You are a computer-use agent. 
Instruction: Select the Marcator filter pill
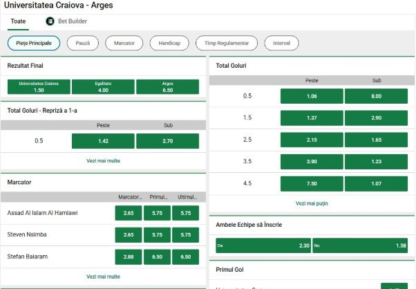[124, 43]
